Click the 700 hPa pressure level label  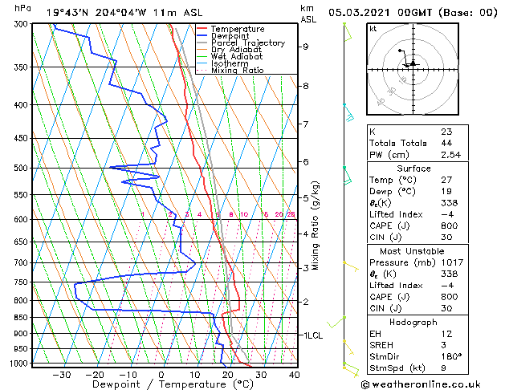click(x=22, y=263)
